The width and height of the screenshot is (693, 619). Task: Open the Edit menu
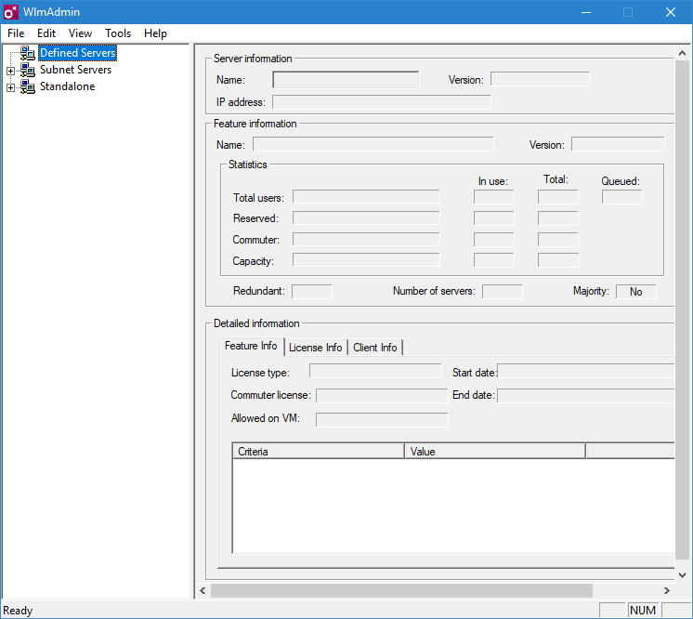[x=46, y=33]
